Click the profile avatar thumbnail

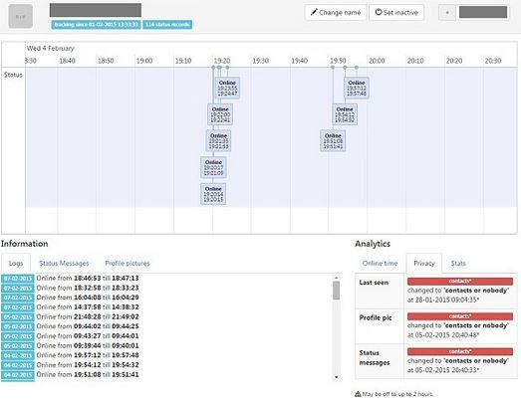pos(21,16)
